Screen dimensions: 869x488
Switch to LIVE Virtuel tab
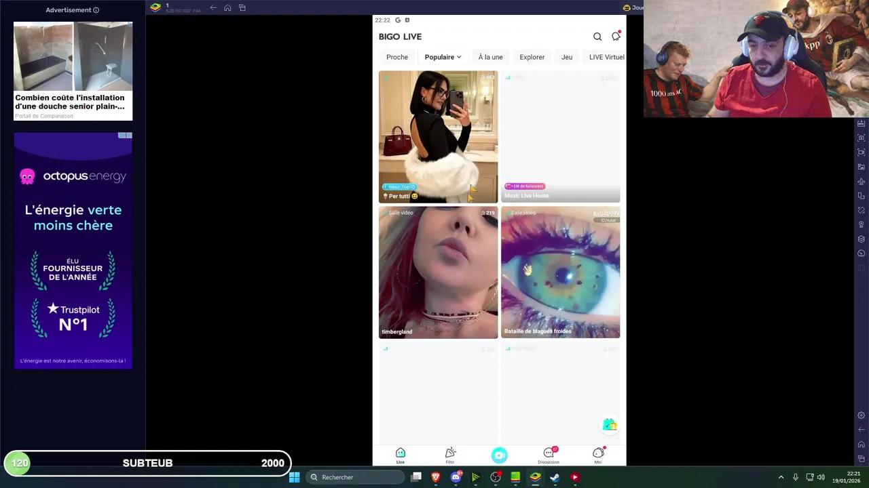606,57
